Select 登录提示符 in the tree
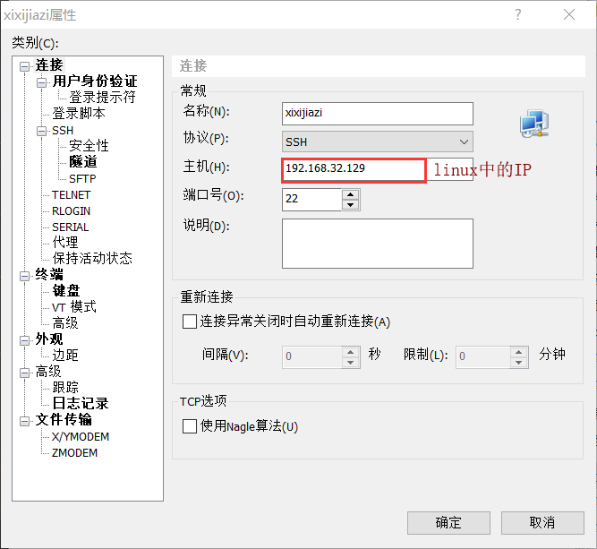The image size is (597, 549). (x=102, y=97)
